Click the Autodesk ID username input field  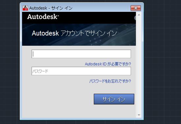[x=81, y=54]
